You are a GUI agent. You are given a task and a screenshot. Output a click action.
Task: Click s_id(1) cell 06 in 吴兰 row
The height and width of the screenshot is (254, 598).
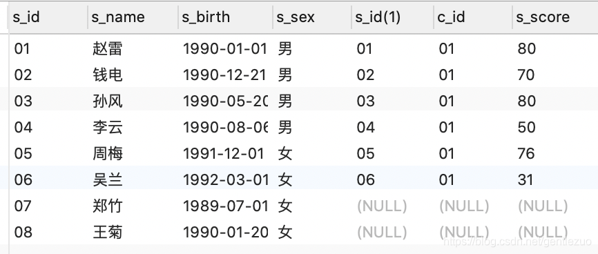[366, 179]
